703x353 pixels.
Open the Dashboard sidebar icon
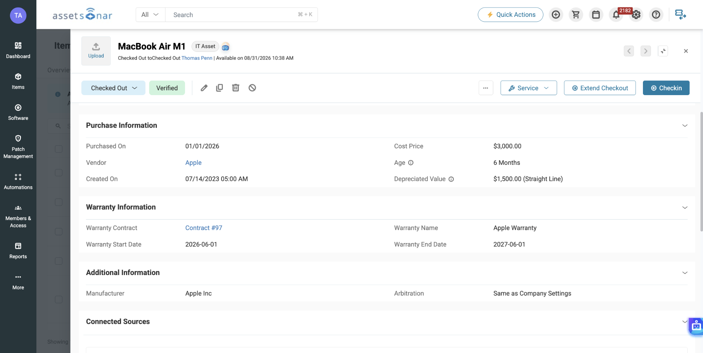pos(18,50)
